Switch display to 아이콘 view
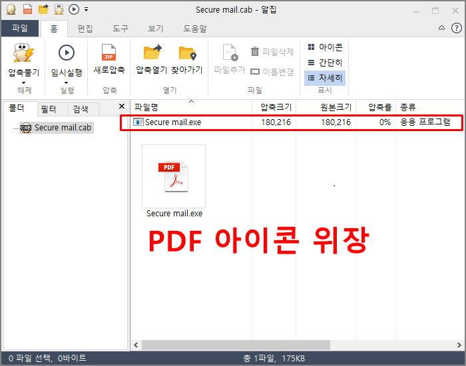Image resolution: width=466 pixels, height=366 pixels. (325, 47)
